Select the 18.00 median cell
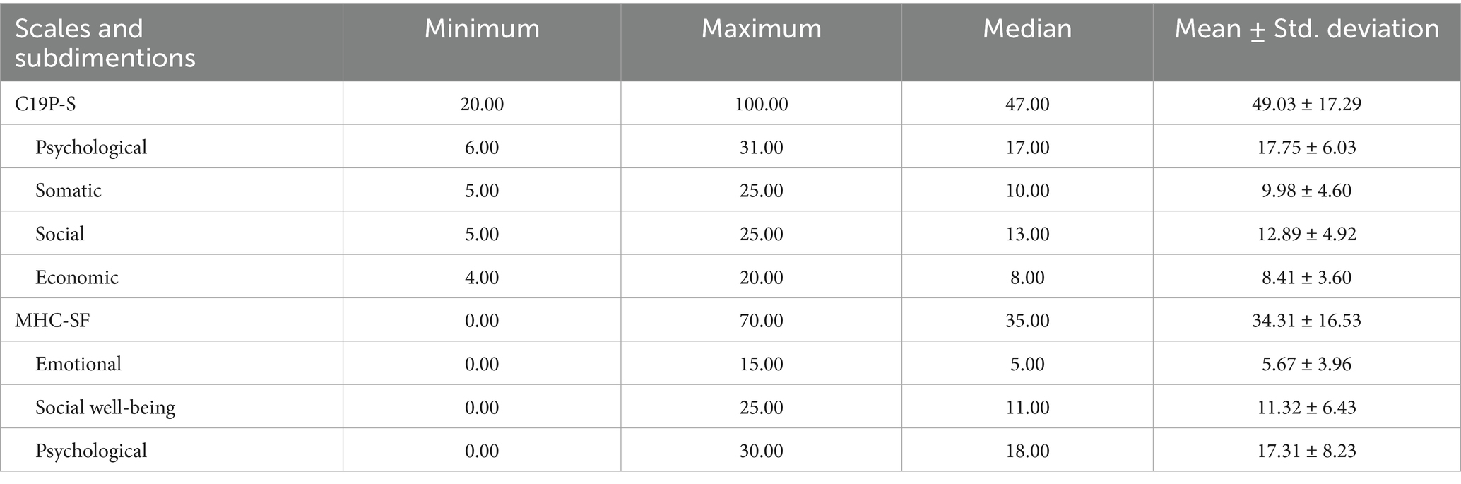This screenshot has height=484, width=1461. pos(1027,451)
